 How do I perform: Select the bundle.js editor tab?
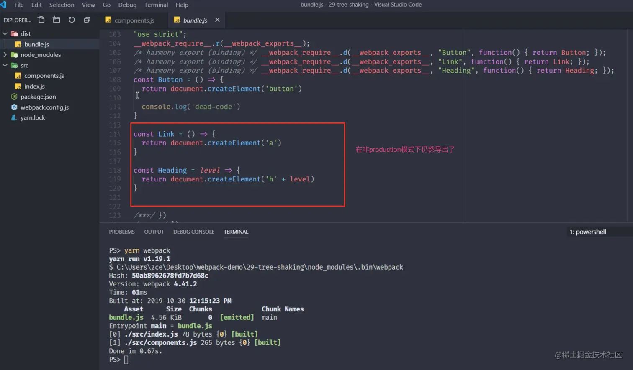point(197,20)
